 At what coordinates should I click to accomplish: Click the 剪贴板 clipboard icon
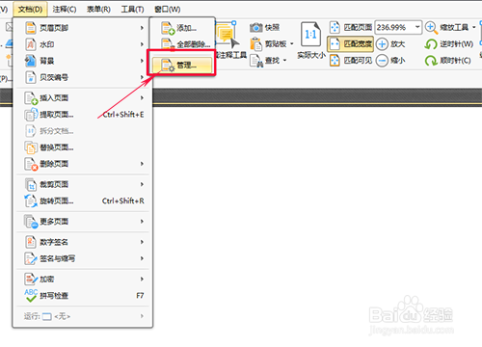(x=256, y=44)
